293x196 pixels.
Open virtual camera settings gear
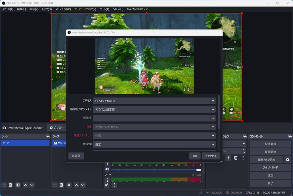[x=288, y=160]
